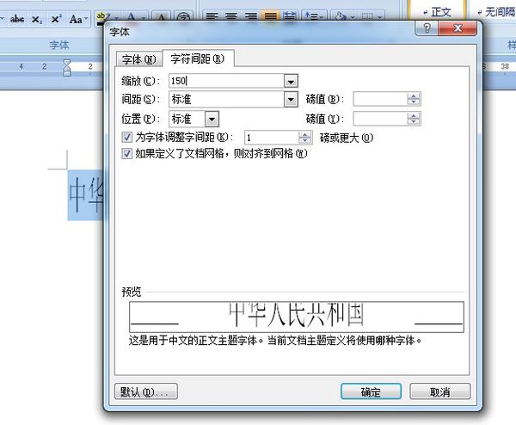Click the text highlight color icon
The height and width of the screenshot is (425, 516).
102,18
